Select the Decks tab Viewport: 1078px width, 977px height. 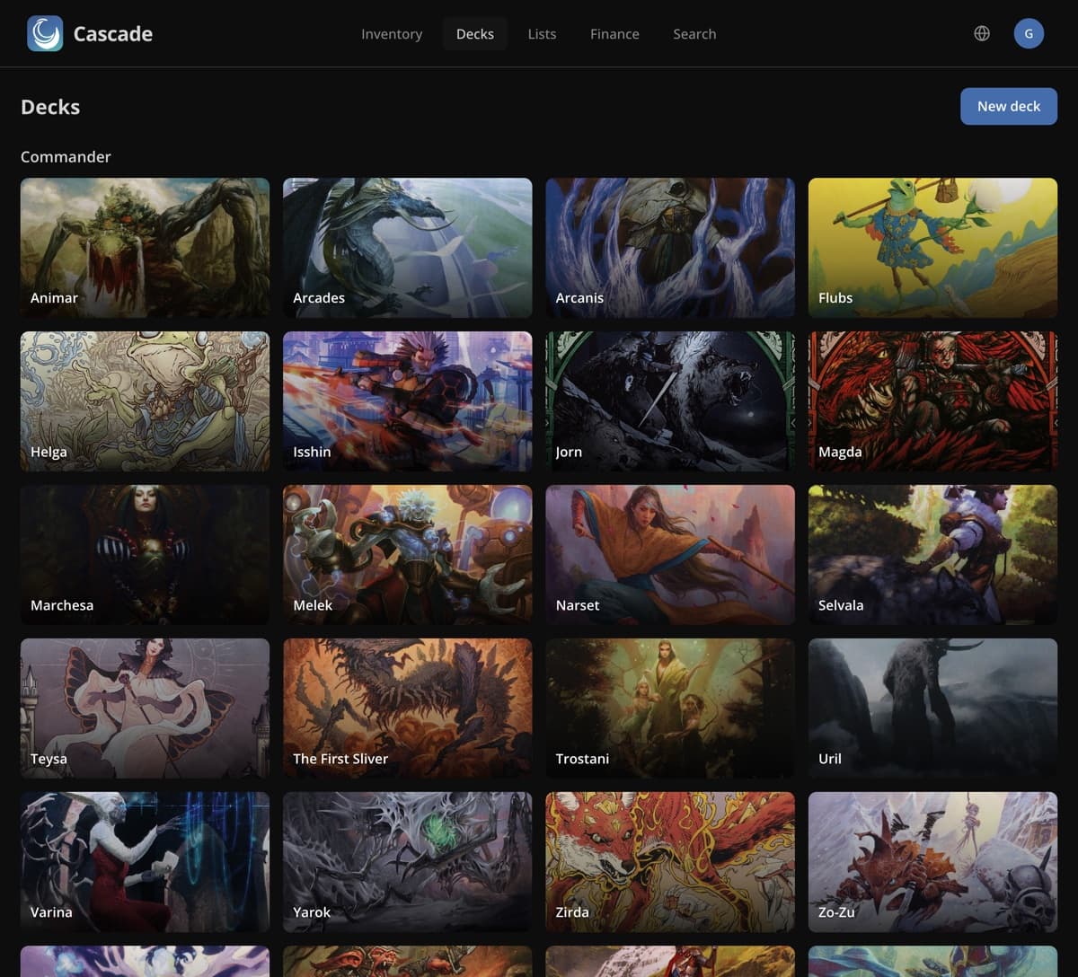click(474, 33)
